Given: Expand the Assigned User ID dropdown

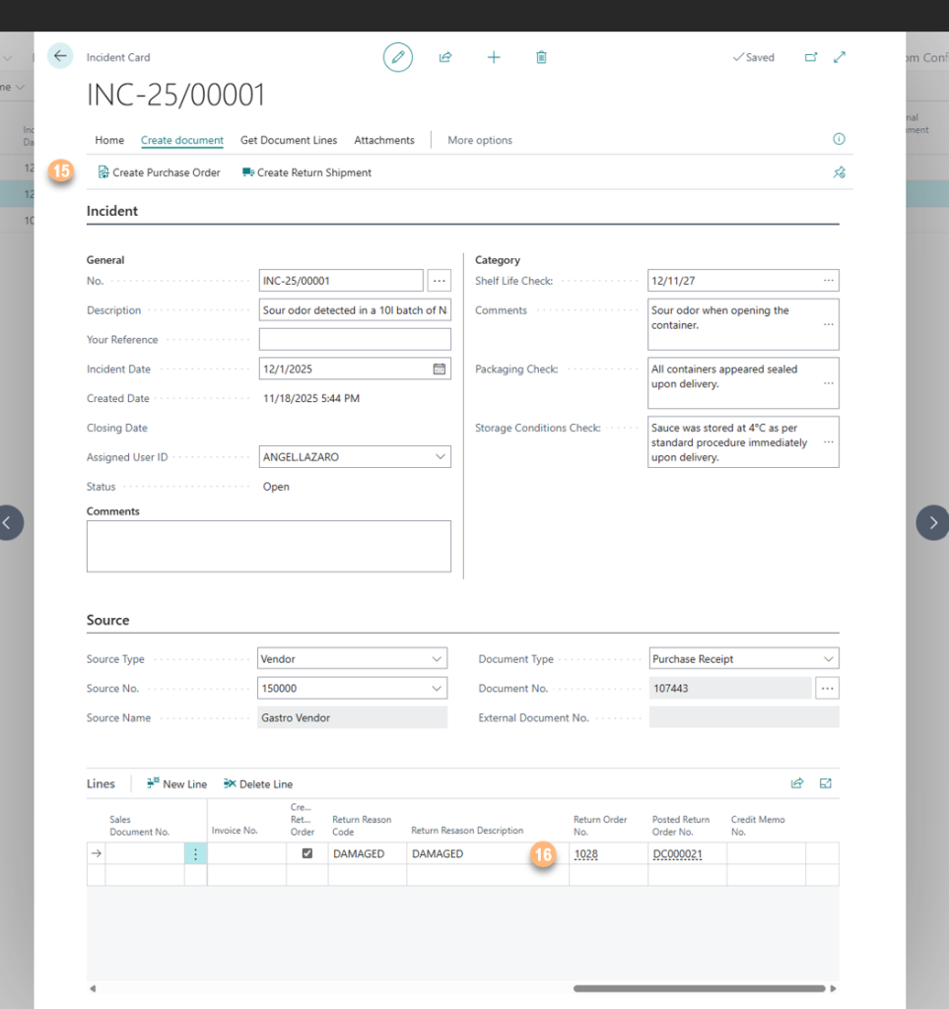Looking at the screenshot, I should click(441, 457).
